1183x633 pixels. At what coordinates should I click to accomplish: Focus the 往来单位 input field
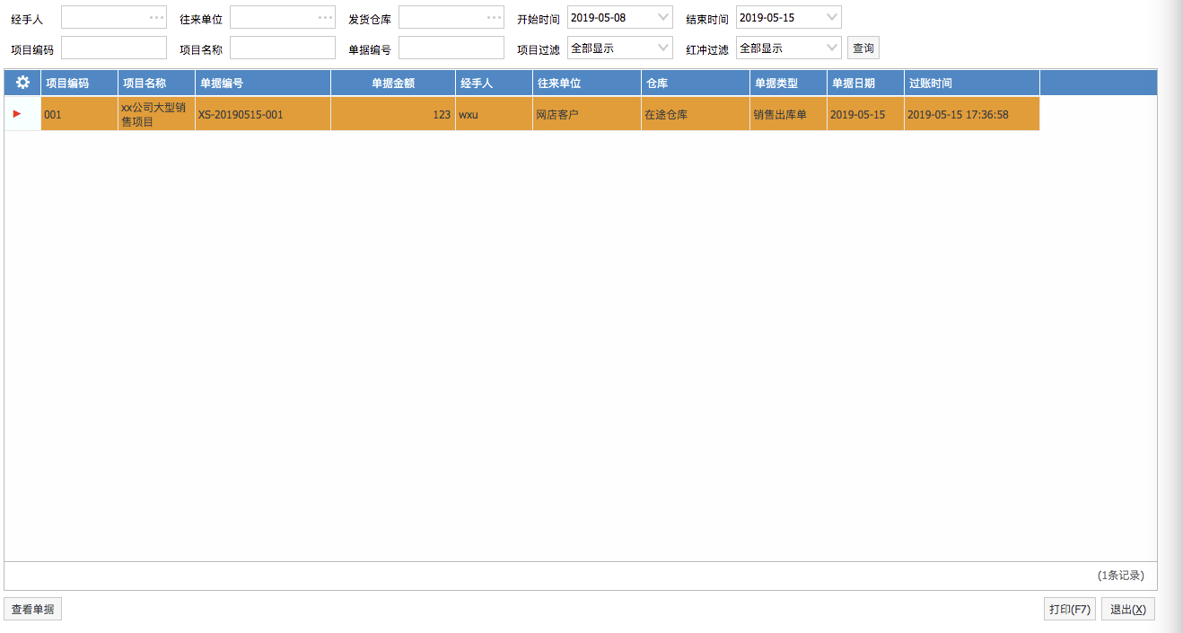pyautogui.click(x=283, y=17)
